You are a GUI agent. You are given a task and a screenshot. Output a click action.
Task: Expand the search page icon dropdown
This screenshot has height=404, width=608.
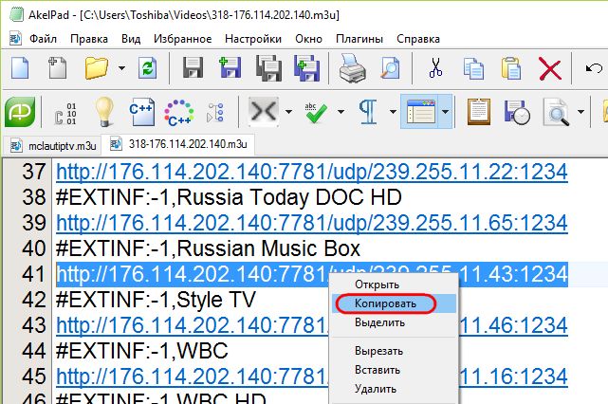(x=580, y=112)
